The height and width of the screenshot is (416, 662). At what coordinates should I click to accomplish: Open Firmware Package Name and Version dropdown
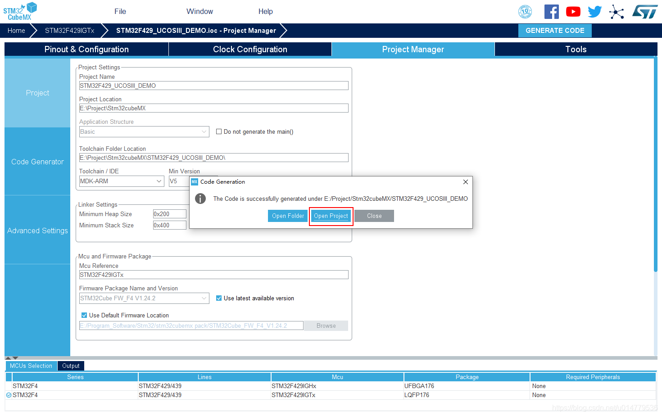[x=144, y=298]
